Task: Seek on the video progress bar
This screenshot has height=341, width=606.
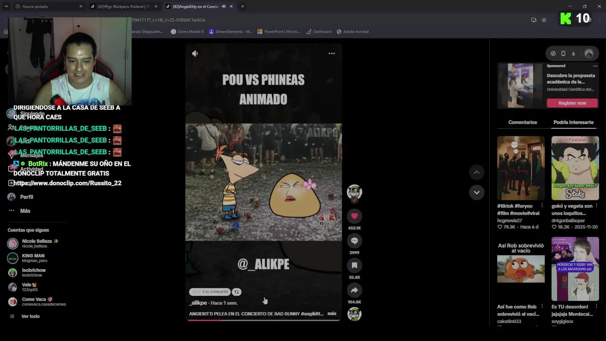Action: click(263, 320)
